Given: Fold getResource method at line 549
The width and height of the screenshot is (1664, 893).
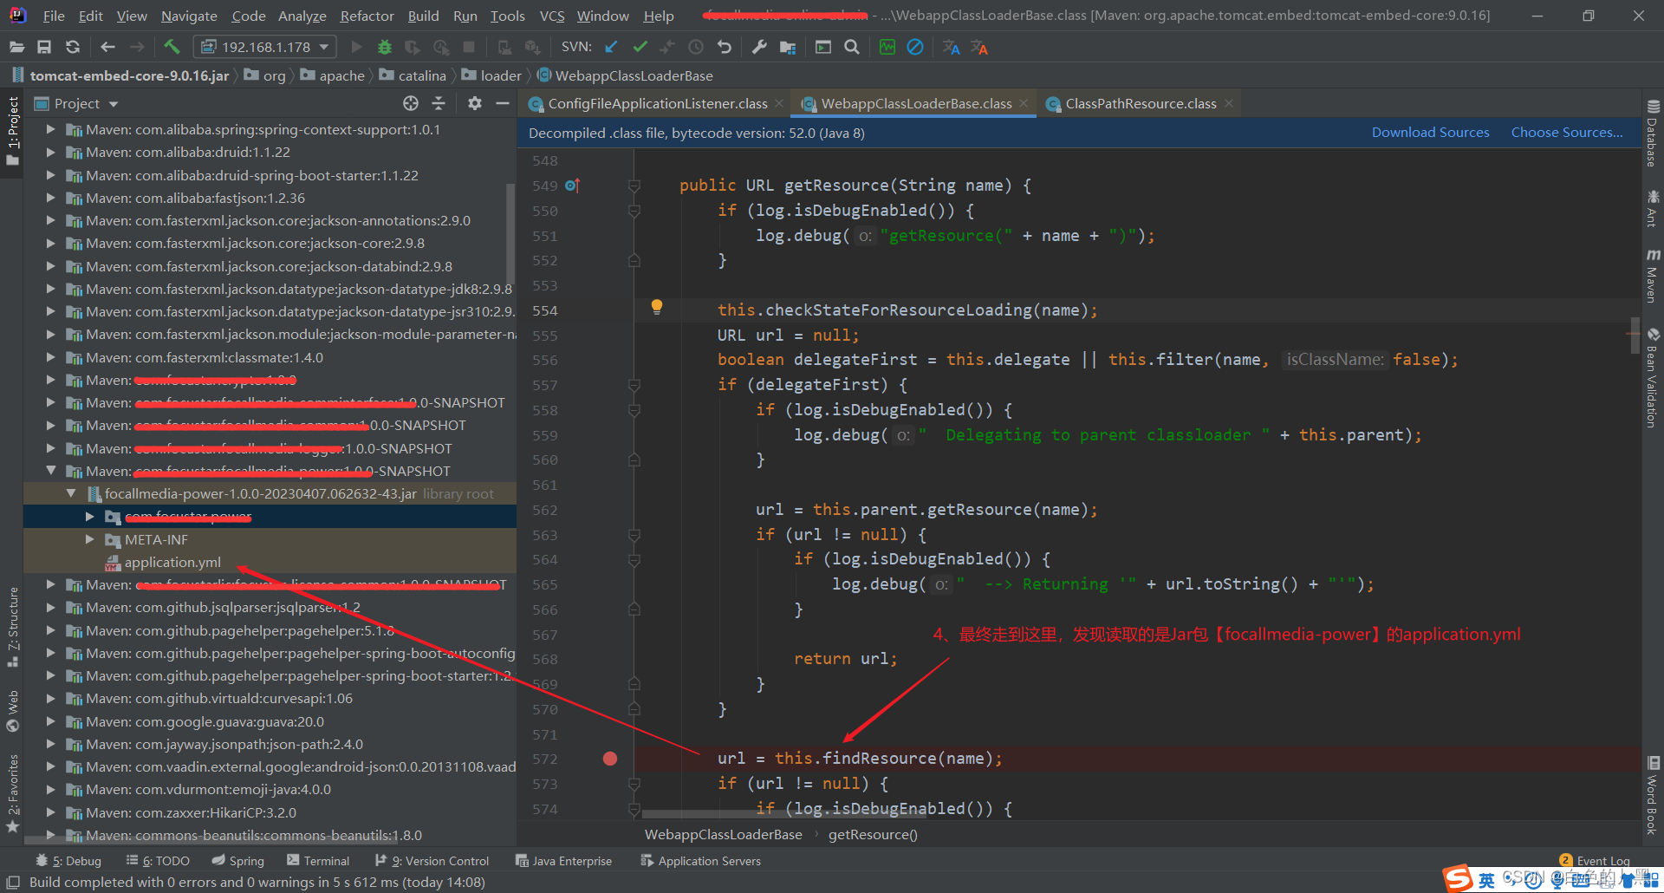Looking at the screenshot, I should (634, 186).
